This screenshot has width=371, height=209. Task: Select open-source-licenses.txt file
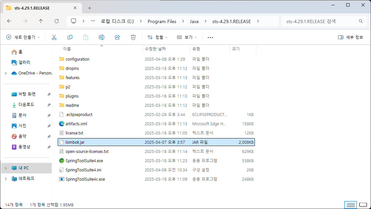pos(156,151)
